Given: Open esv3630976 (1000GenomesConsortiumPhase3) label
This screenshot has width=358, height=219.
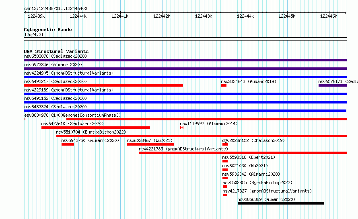Looking at the screenshot, I should point(72,115).
